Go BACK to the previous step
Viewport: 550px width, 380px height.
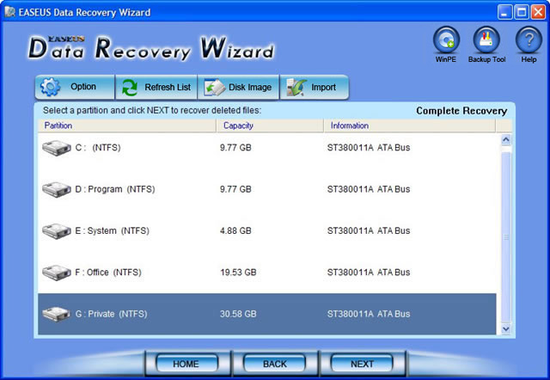pyautogui.click(x=275, y=364)
